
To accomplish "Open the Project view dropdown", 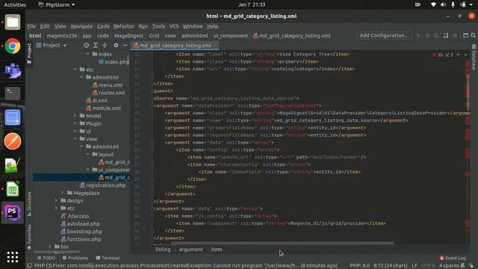I will coord(52,45).
